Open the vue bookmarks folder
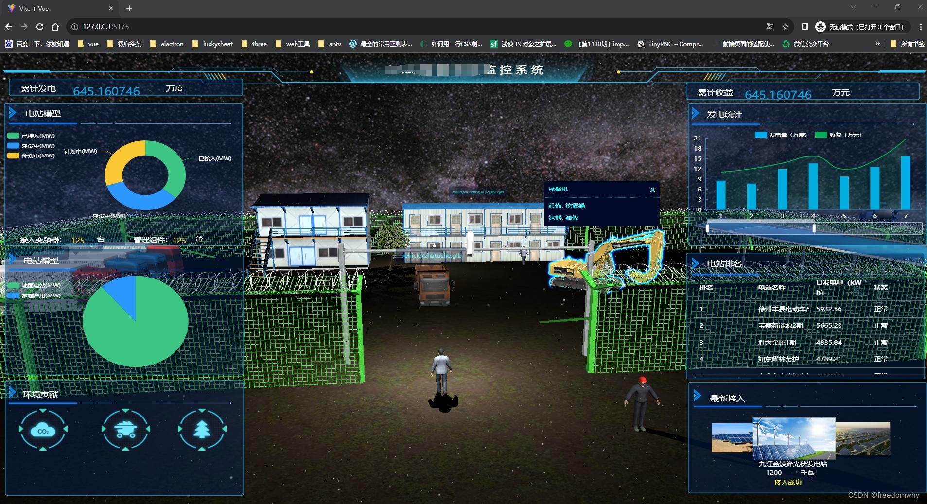 (88, 44)
